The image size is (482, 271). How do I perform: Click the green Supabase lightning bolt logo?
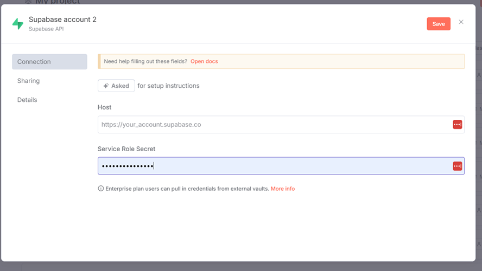(18, 24)
